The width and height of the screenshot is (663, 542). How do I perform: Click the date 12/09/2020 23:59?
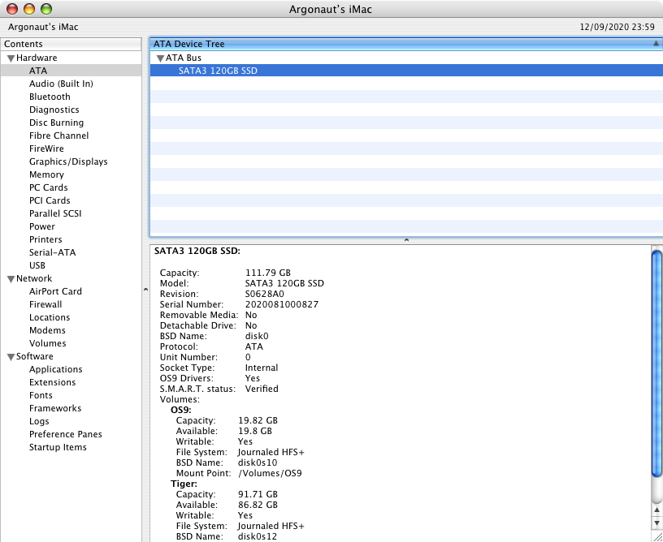click(617, 27)
